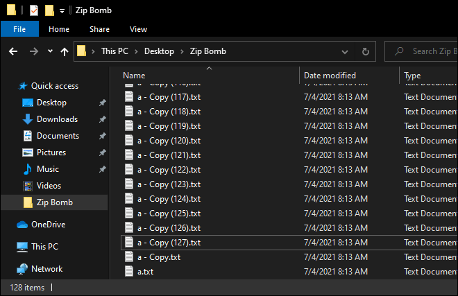Expand the chevron after Desktop in path

[182, 52]
